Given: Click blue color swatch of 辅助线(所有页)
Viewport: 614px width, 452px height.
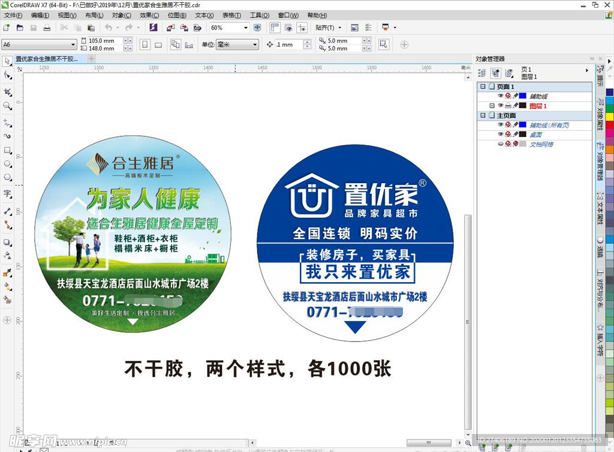Looking at the screenshot, I should [523, 125].
